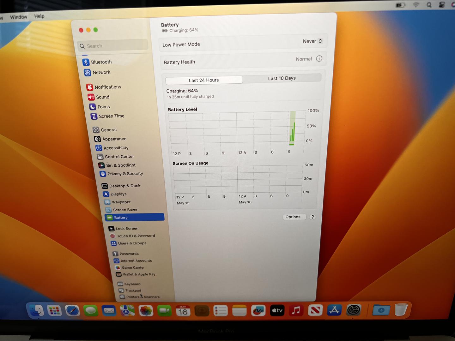Select the highlighted Battery sidebar item

pos(135,217)
